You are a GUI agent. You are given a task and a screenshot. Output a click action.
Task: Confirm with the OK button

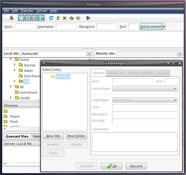111,166
